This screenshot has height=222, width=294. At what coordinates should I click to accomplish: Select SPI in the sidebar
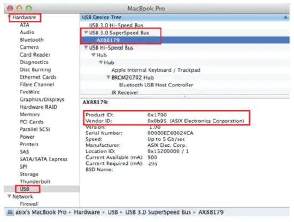pos(24,166)
